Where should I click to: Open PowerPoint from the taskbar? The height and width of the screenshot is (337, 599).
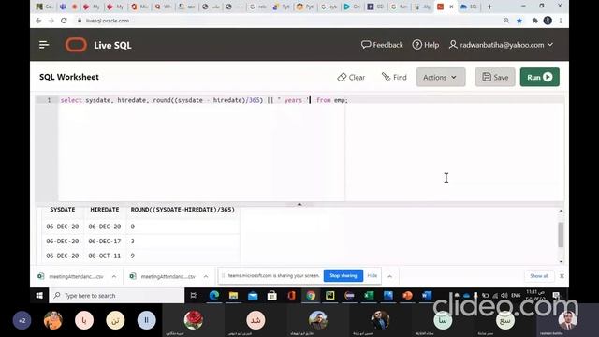407,296
